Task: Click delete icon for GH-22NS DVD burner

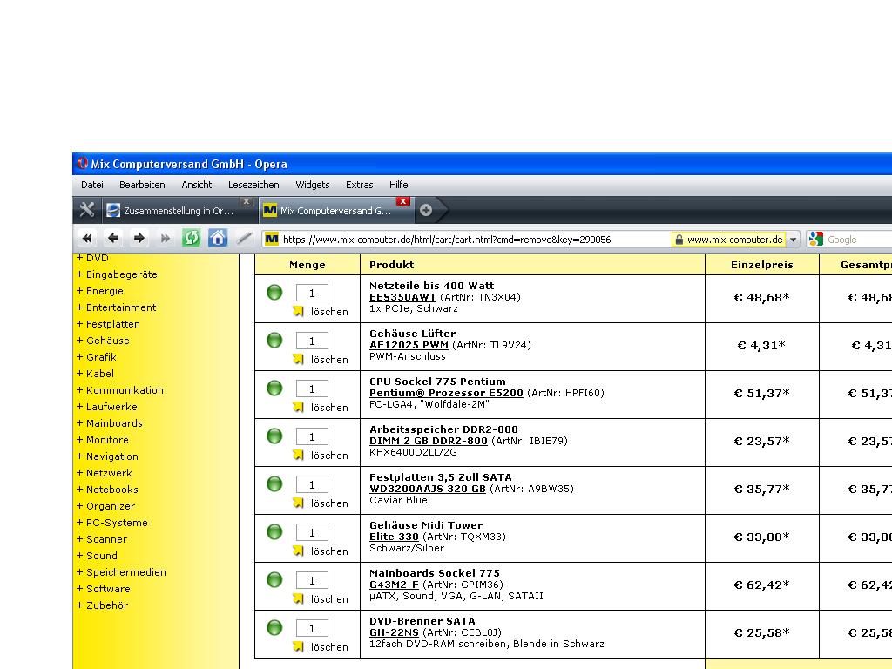Action: (298, 646)
